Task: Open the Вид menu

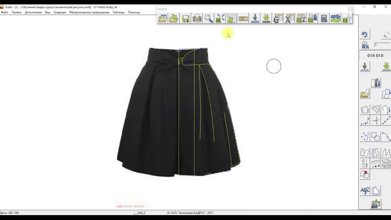Action: click(x=48, y=12)
